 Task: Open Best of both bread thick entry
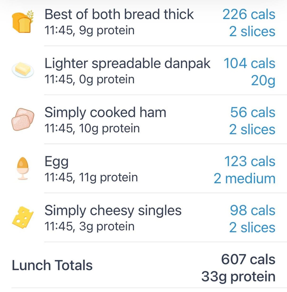coord(119,14)
